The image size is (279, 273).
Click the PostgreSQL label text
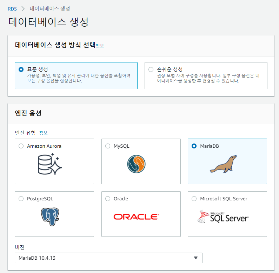click(x=40, y=199)
